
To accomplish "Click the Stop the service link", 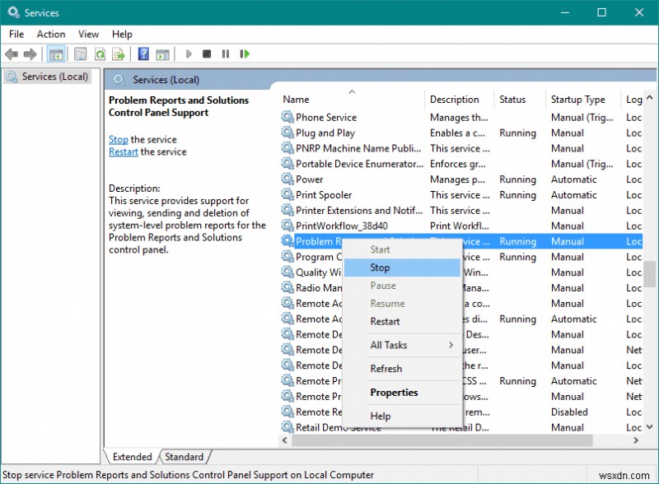I will pyautogui.click(x=119, y=139).
